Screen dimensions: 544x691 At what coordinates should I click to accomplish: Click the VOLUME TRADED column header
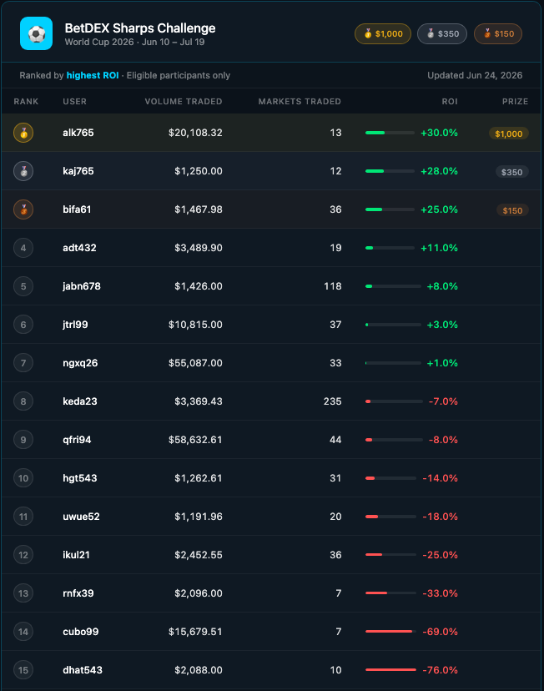pyautogui.click(x=184, y=101)
